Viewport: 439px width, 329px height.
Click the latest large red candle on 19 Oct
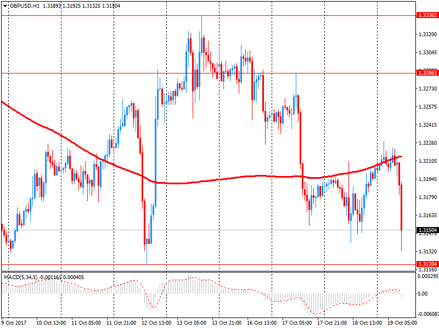[402, 207]
